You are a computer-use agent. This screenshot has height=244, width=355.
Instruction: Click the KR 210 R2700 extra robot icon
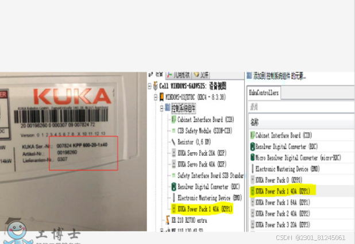(168, 220)
